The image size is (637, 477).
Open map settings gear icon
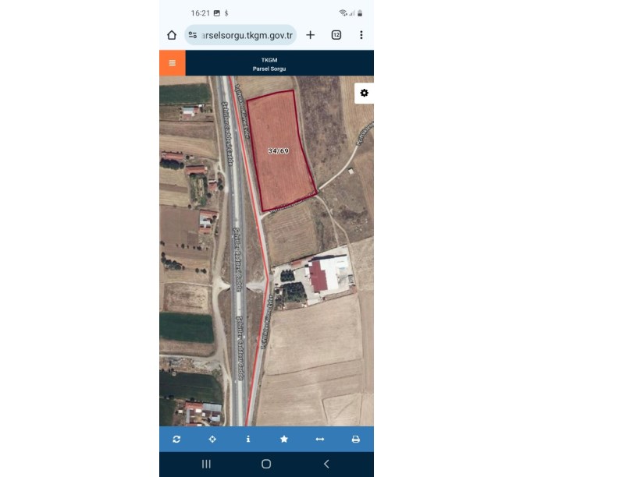364,93
